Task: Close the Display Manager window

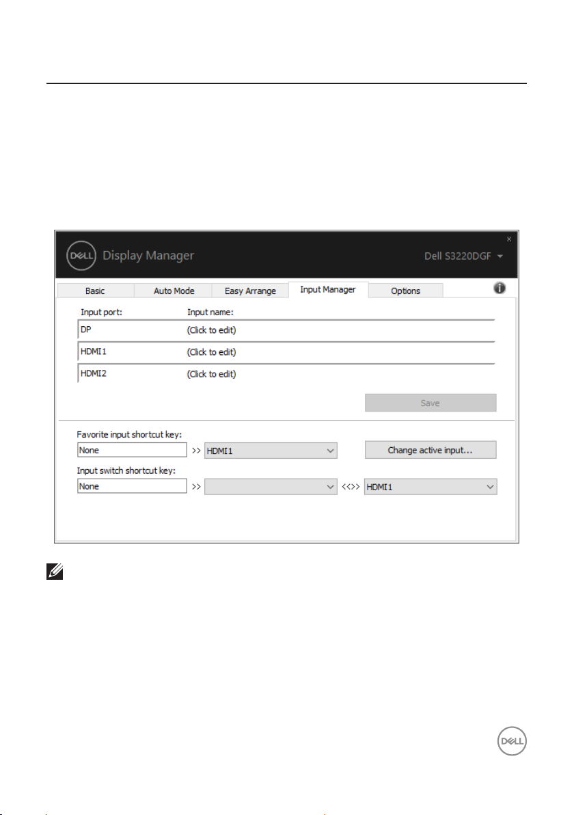Action: (x=508, y=239)
